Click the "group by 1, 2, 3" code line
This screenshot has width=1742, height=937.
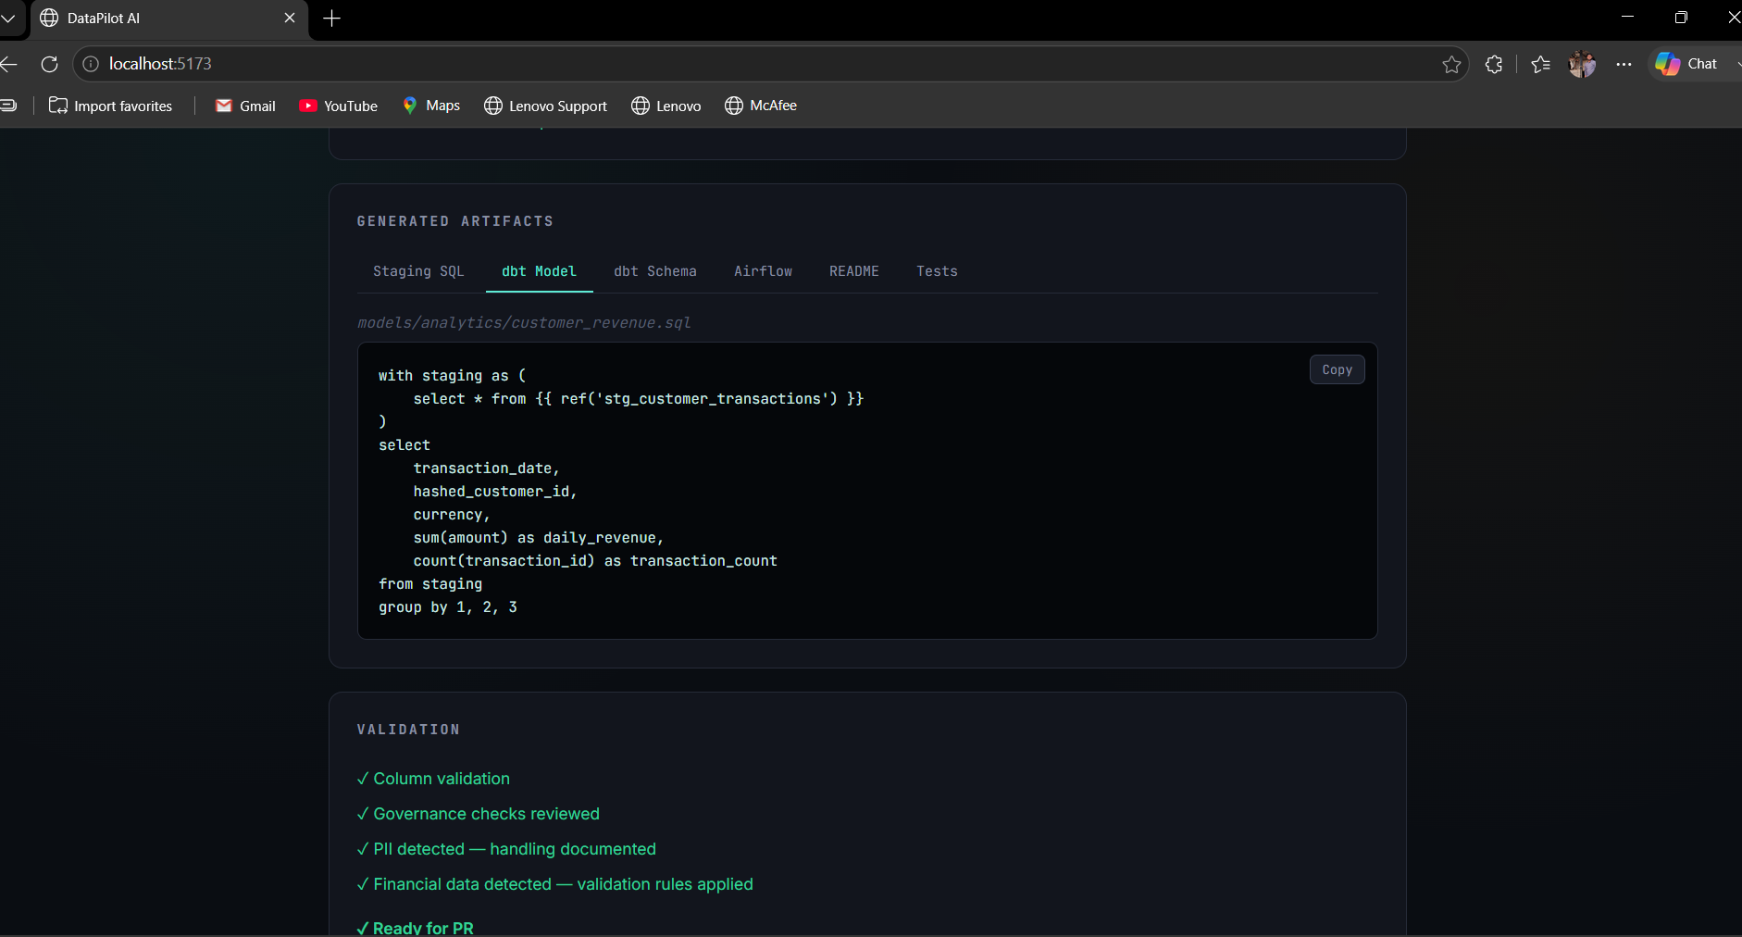click(448, 607)
